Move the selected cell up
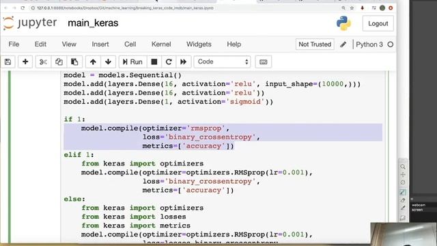Image resolution: width=437 pixels, height=246 pixels. coord(93,61)
